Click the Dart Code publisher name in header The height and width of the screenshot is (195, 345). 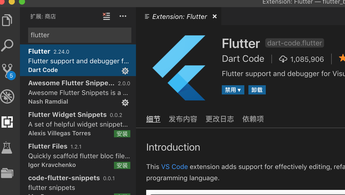[x=243, y=59]
